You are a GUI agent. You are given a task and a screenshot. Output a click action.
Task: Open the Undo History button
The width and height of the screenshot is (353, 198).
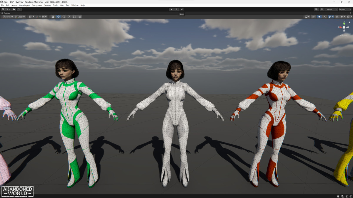coord(316,9)
